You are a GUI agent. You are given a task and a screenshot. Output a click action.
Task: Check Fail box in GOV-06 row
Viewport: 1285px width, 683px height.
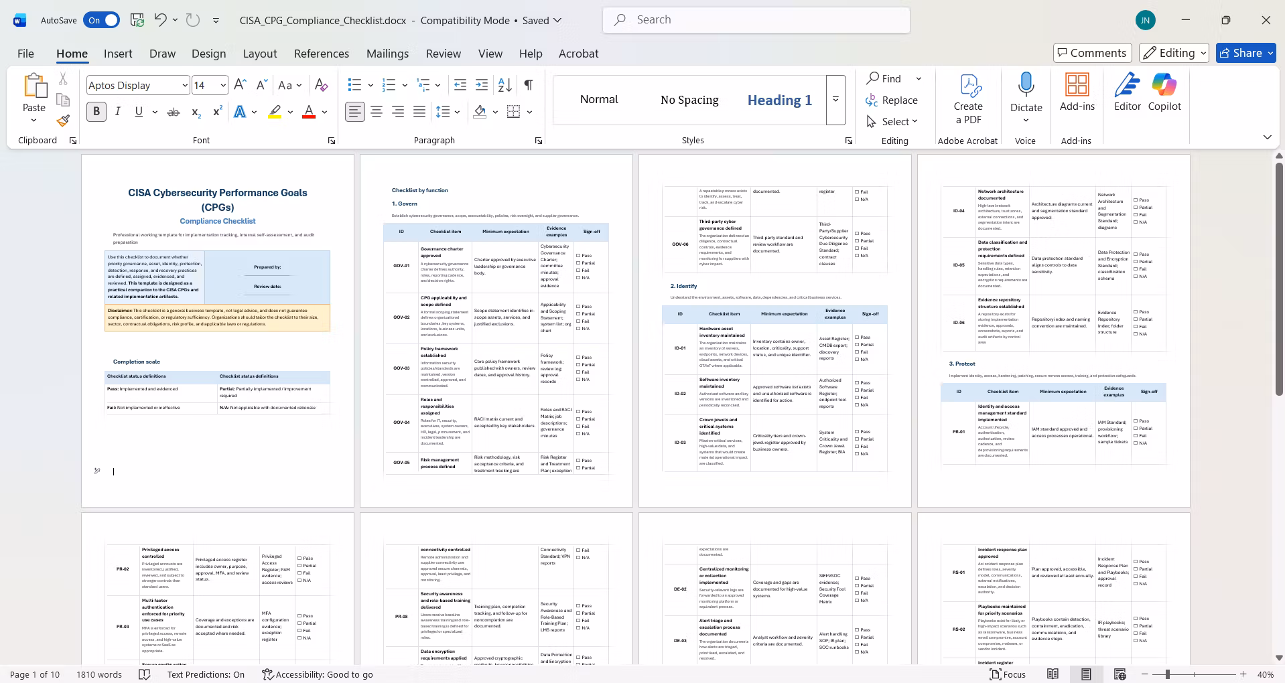[857, 248]
